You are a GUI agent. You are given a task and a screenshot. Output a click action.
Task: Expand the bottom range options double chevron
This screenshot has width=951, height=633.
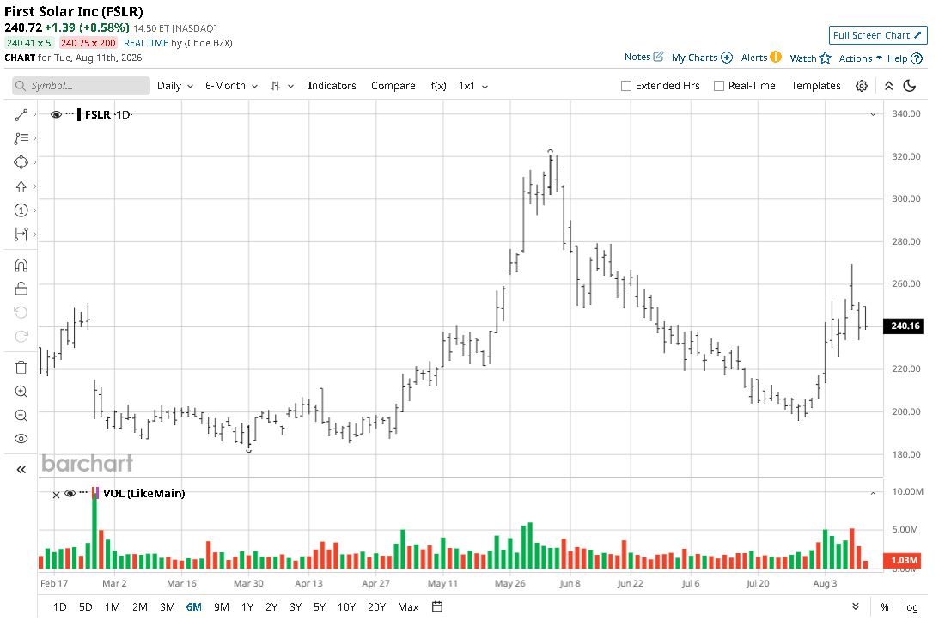point(855,606)
